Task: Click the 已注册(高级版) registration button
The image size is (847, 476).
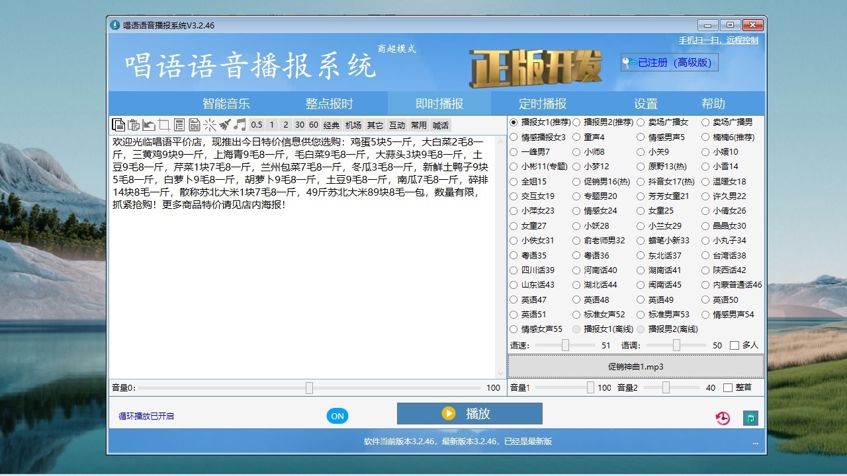Action: tap(668, 61)
